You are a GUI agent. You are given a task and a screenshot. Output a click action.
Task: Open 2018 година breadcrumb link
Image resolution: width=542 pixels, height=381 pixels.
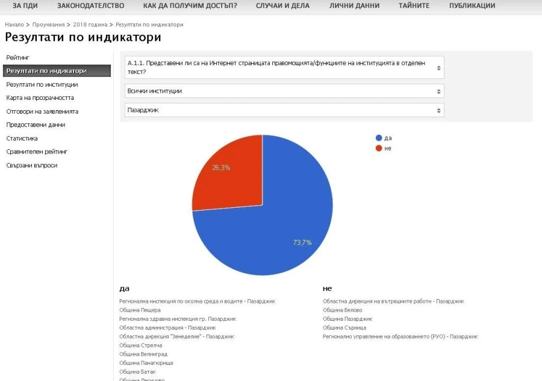click(90, 25)
